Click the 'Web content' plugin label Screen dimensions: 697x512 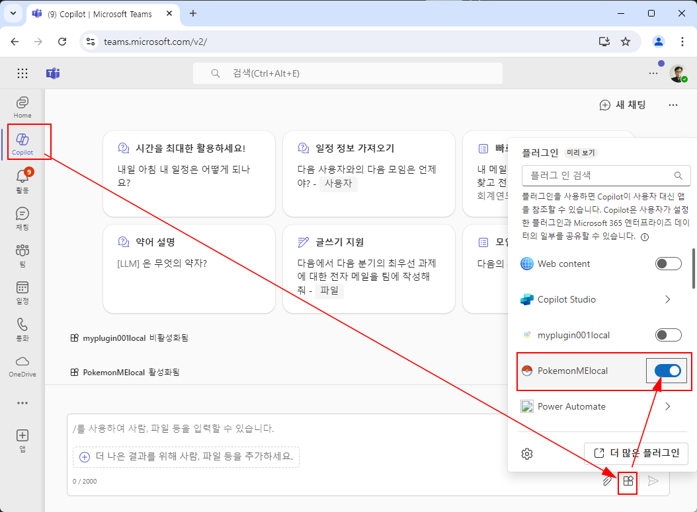[x=563, y=264]
